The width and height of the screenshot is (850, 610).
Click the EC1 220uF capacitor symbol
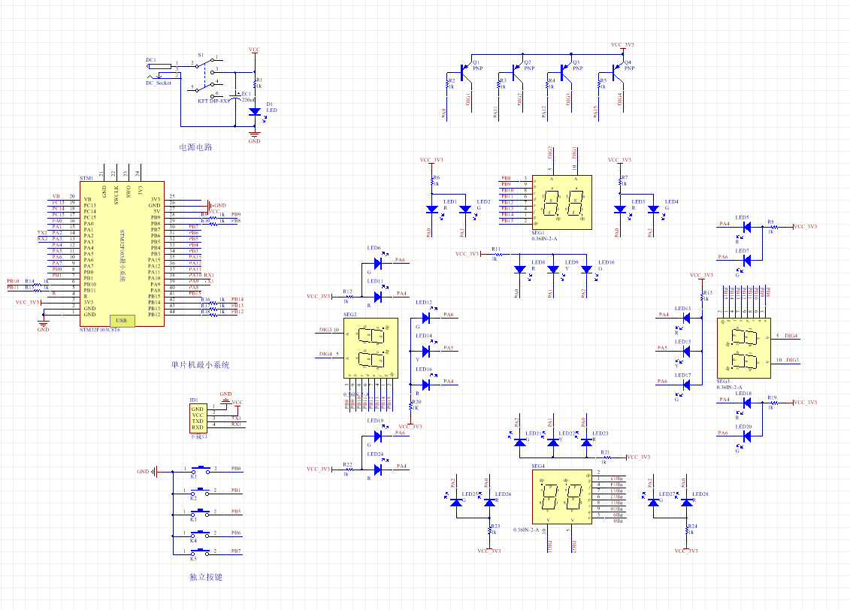[x=235, y=98]
